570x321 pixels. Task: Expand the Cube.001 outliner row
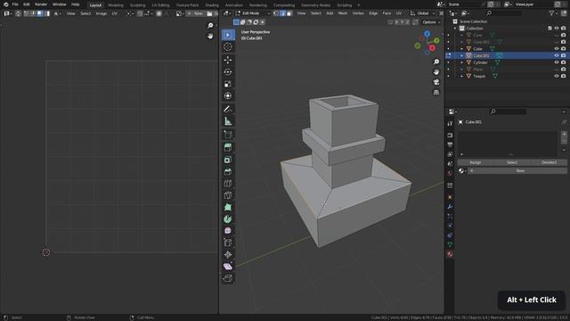pos(462,55)
